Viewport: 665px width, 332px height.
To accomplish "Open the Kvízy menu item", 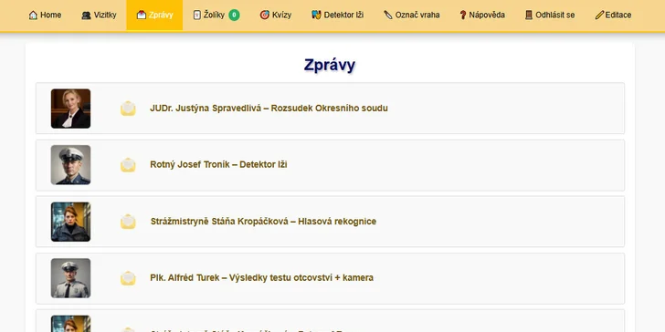I will point(276,16).
